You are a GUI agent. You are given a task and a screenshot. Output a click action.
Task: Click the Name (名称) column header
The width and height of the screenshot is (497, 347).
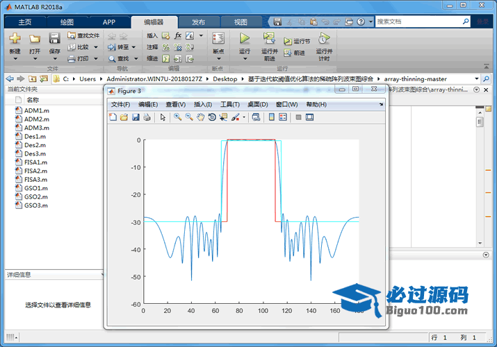(33, 100)
